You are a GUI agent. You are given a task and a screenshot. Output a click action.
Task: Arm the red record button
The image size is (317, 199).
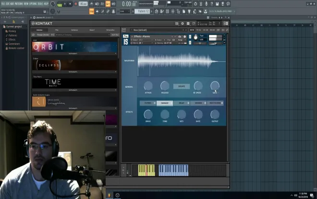[x=76, y=4]
